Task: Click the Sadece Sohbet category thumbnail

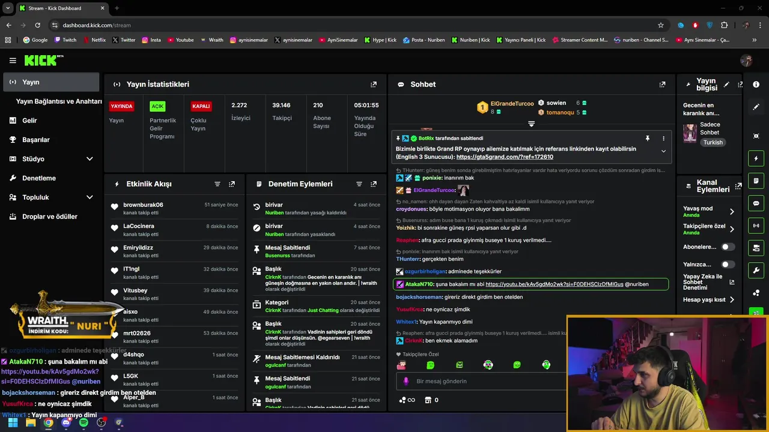Action: (690, 133)
